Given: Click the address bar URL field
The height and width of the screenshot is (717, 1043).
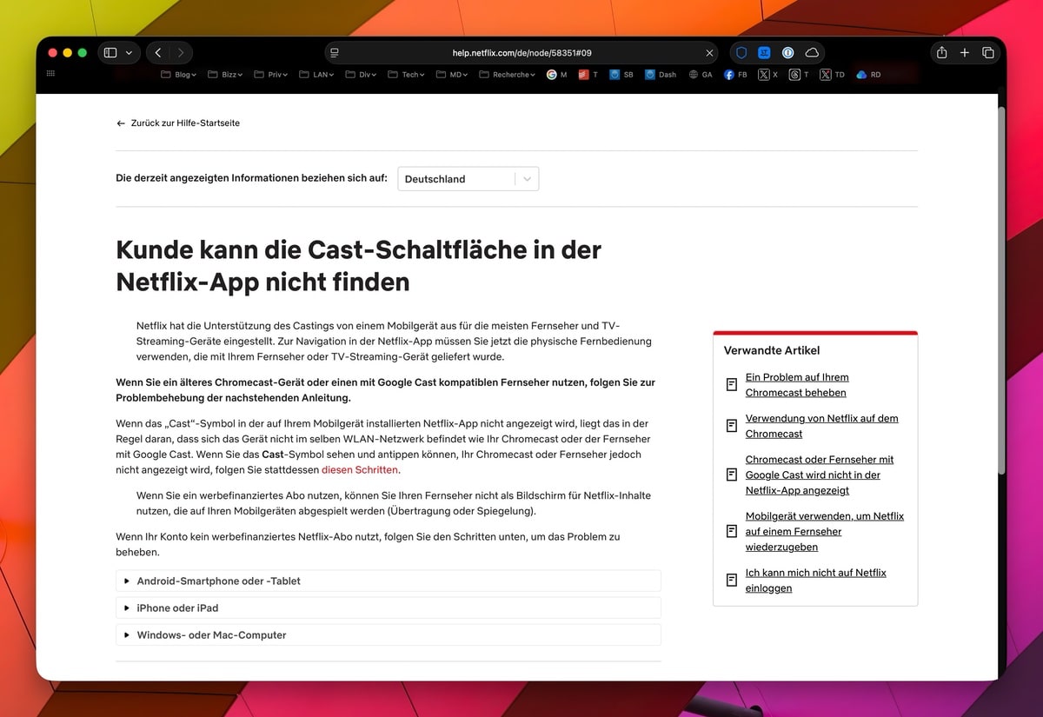Looking at the screenshot, I should (x=521, y=53).
